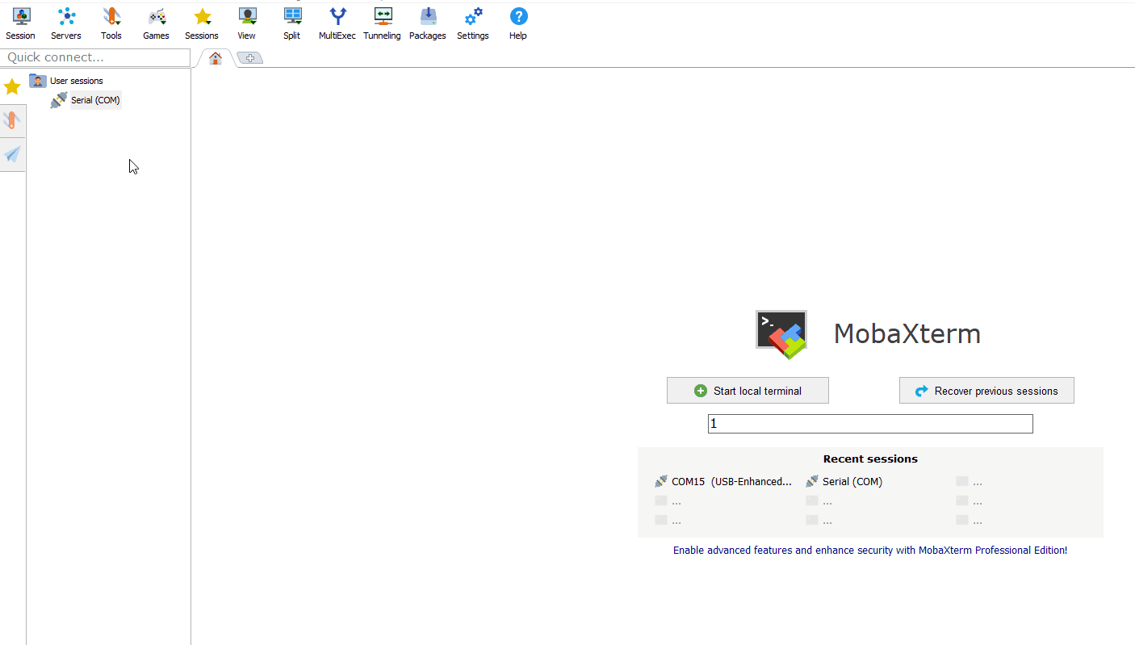The height and width of the screenshot is (645, 1135).
Task: Open a new tab with plus button
Action: pyautogui.click(x=250, y=58)
